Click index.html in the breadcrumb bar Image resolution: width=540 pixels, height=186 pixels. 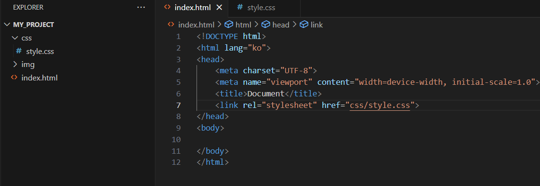[196, 25]
